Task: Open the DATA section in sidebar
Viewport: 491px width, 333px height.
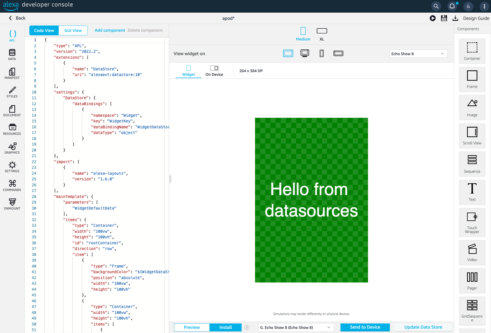Action: pyautogui.click(x=12, y=55)
